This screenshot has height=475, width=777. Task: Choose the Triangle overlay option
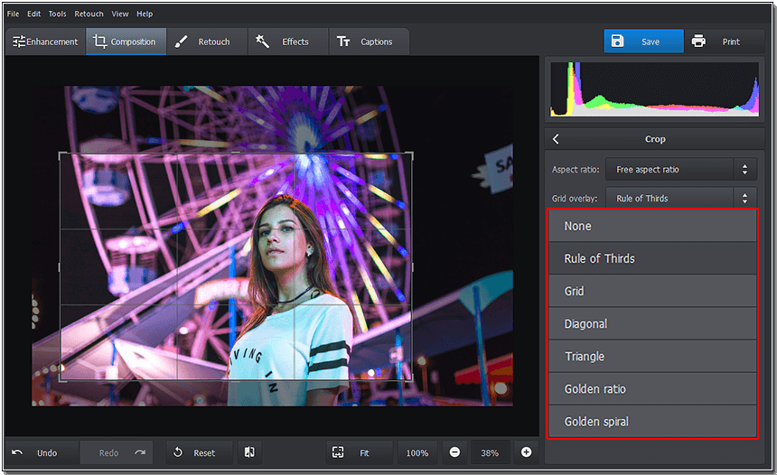tap(652, 357)
